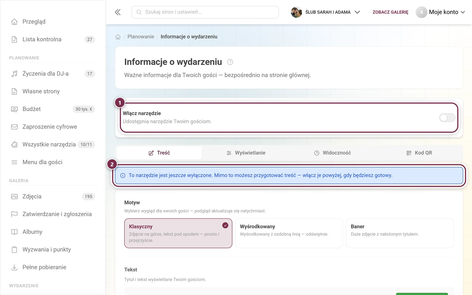Viewport: 472px width, 295px height.
Task: Open the Kod QR tab
Action: pos(419,153)
